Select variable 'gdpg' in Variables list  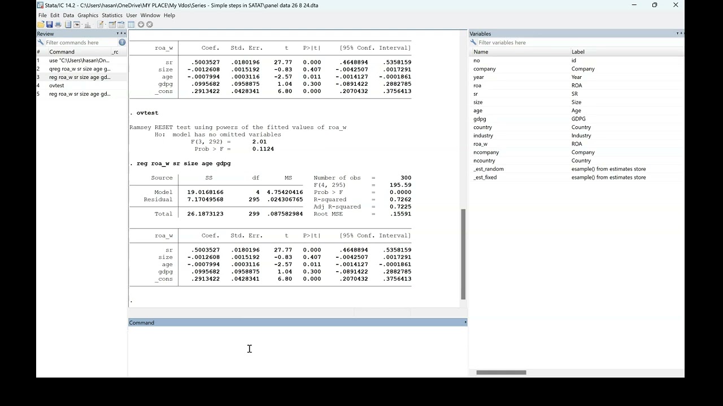pyautogui.click(x=576, y=119)
